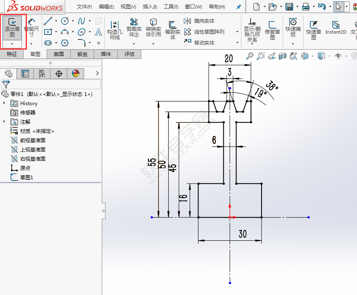Click Repair Sketch (修复草图)

point(272,30)
